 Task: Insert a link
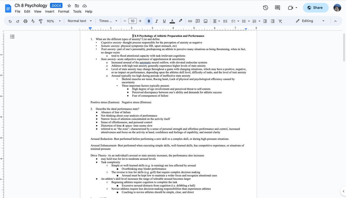point(190,21)
